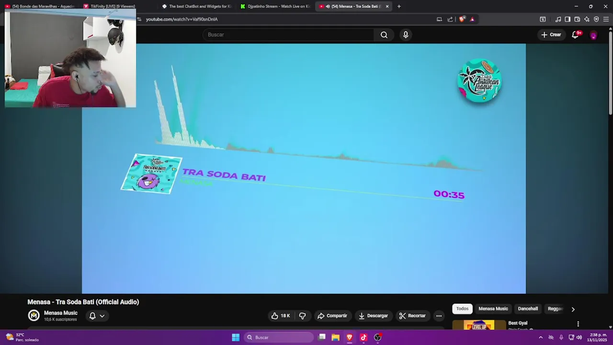Like the video with 18 K thumbs up
The height and width of the screenshot is (345, 613).
click(x=281, y=316)
